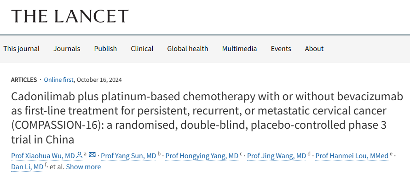
Task: Expand author list with Show more
Action: (x=83, y=167)
